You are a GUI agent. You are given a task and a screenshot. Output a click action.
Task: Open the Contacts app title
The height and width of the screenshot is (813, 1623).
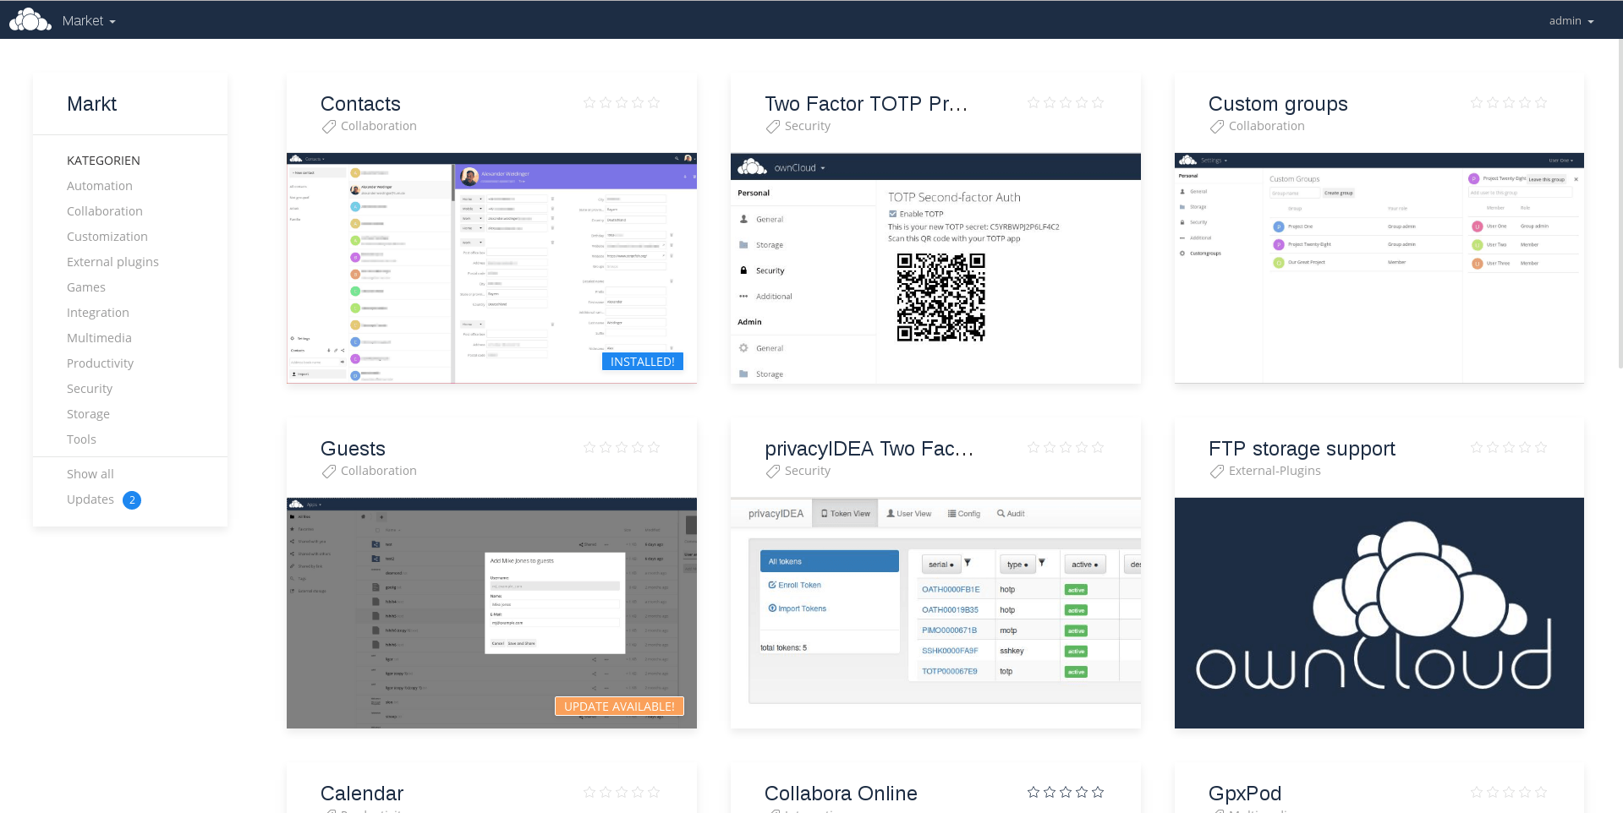360,104
